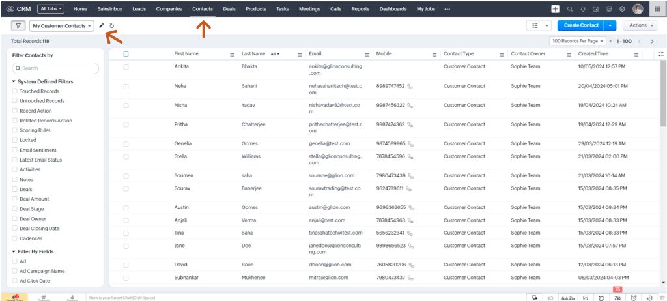Switch to the Leads tab

(x=139, y=9)
